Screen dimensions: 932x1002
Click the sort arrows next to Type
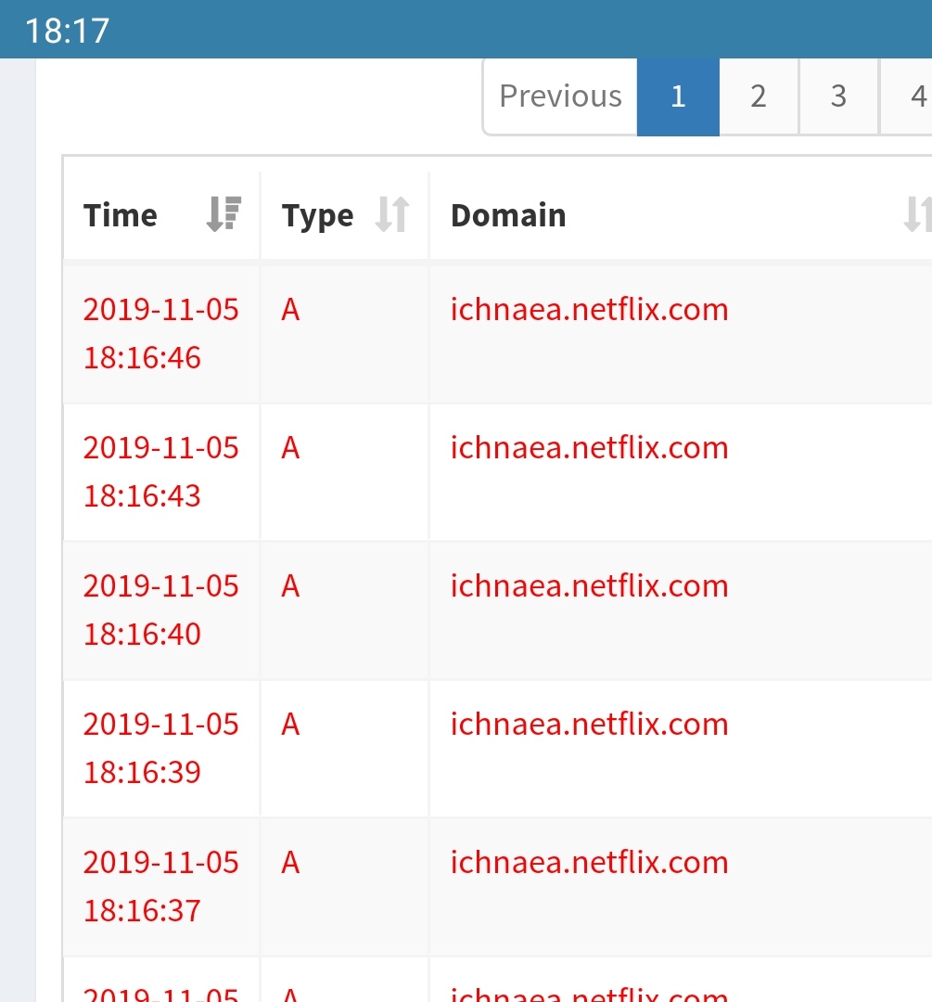pyautogui.click(x=391, y=214)
